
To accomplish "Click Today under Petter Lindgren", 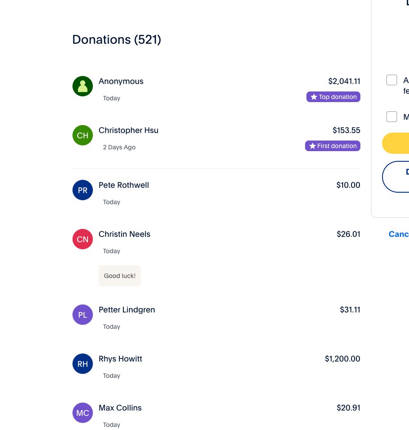I will pyautogui.click(x=111, y=327).
